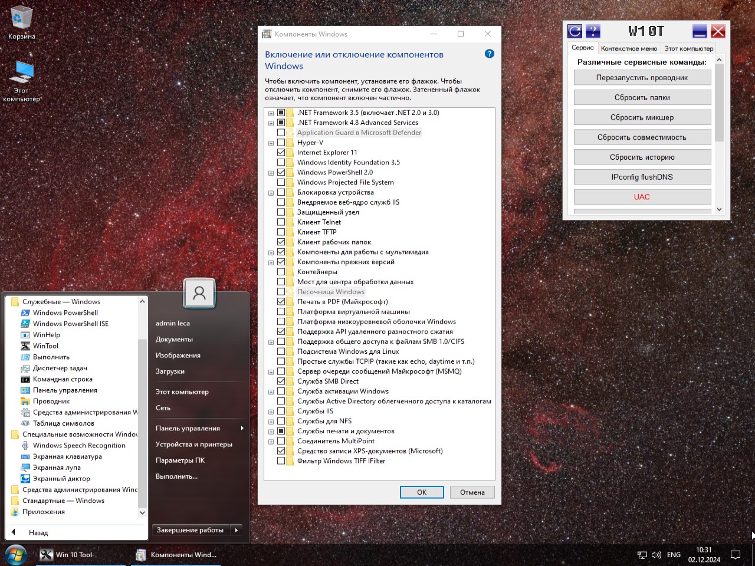Switch to the Context menu tab
Image resolution: width=755 pixels, height=566 pixels.
click(629, 48)
